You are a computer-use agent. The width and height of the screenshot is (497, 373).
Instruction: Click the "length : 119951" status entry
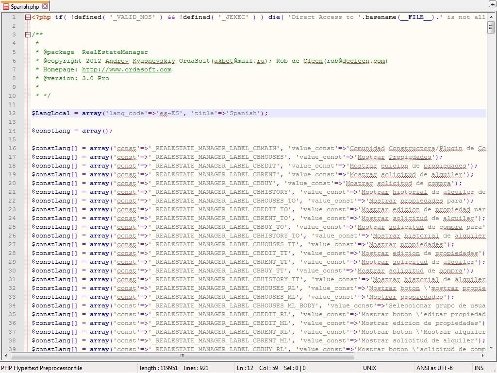[x=159, y=368]
